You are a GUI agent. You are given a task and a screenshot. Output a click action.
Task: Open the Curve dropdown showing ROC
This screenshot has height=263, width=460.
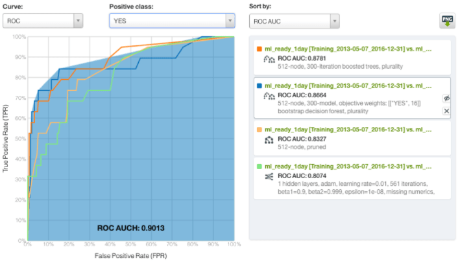[x=43, y=21]
